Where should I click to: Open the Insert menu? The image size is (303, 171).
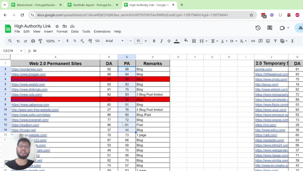[48, 31]
